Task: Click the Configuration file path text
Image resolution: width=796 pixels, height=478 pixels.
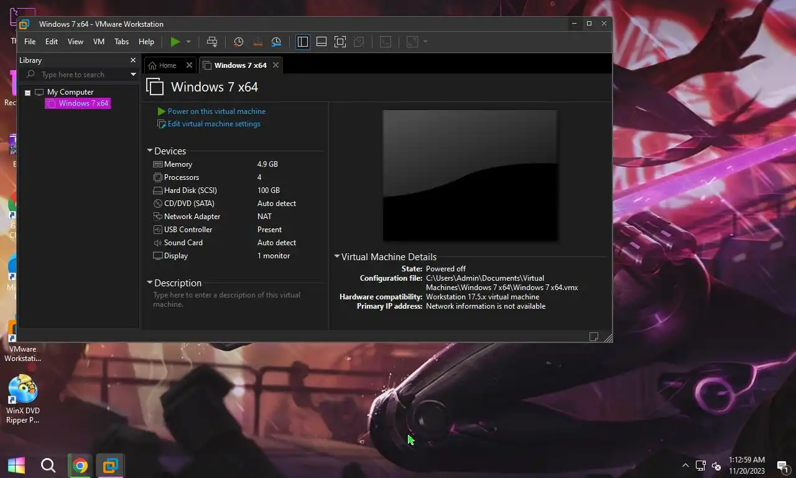Action: 502,283
